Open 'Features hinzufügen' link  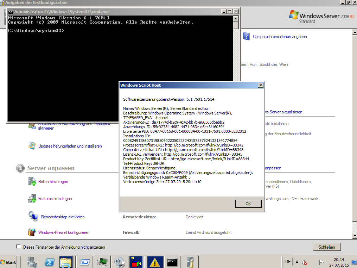[x=55, y=199]
